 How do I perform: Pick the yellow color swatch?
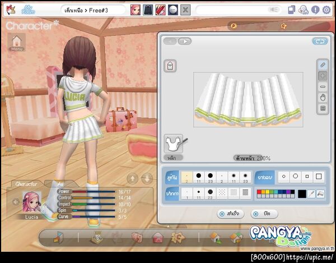coord(268,192)
